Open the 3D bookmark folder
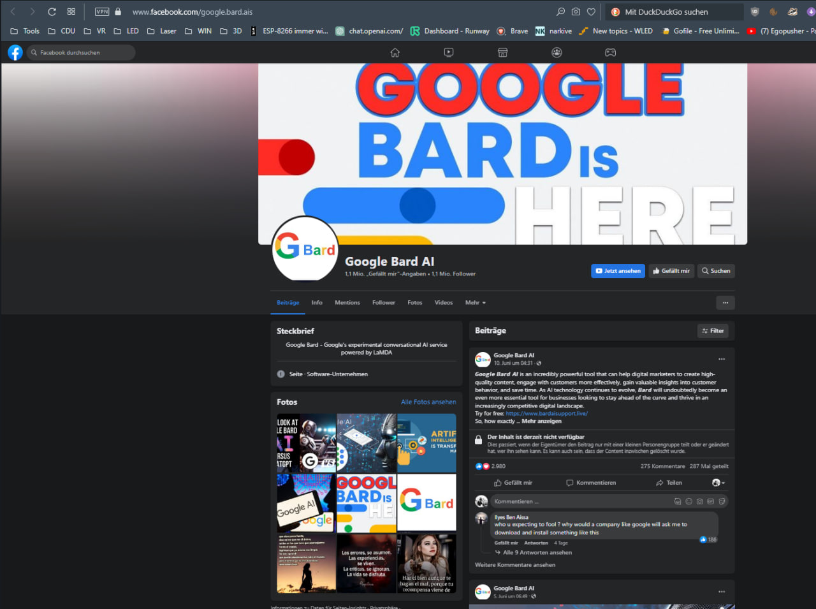Screen dimensions: 816x609 (231, 31)
